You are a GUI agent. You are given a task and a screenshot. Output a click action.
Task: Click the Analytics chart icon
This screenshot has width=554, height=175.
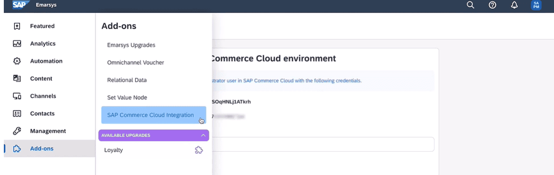17,44
